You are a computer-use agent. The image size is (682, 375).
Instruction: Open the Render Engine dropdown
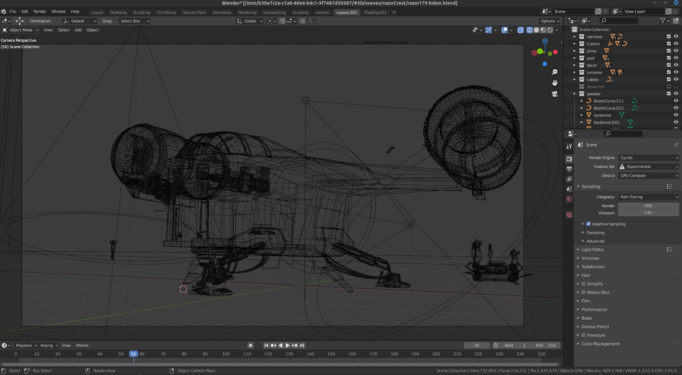click(648, 157)
